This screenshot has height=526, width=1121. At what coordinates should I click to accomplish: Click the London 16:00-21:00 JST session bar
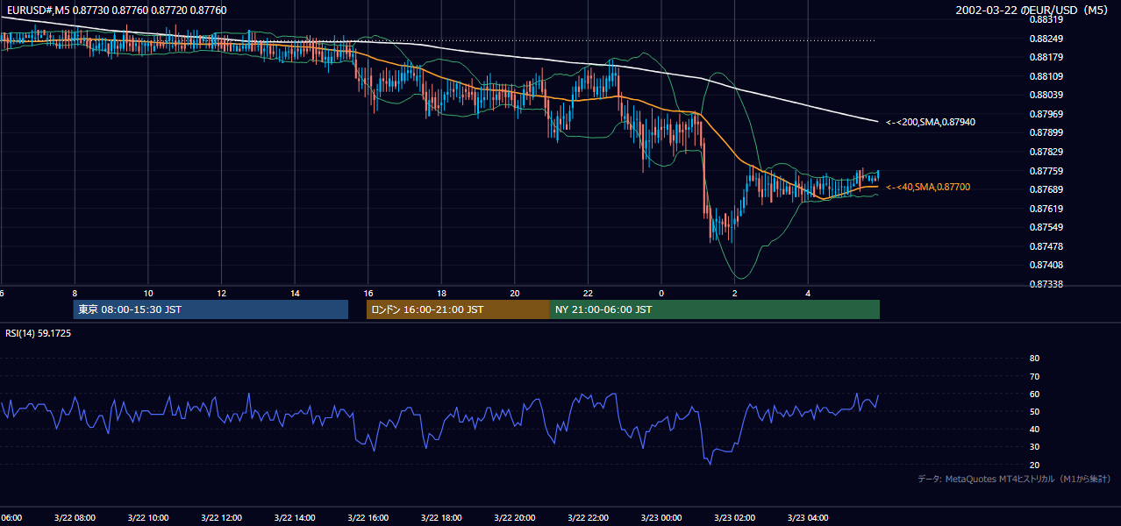pos(458,309)
